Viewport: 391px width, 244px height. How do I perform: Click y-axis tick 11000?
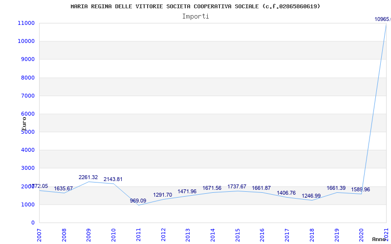coord(26,23)
